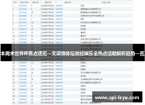Open registration number 31969439
The height and width of the screenshot is (105, 145).
[23, 63]
